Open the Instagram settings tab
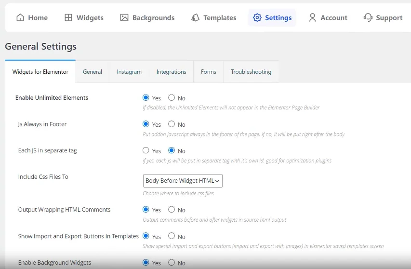 (129, 72)
